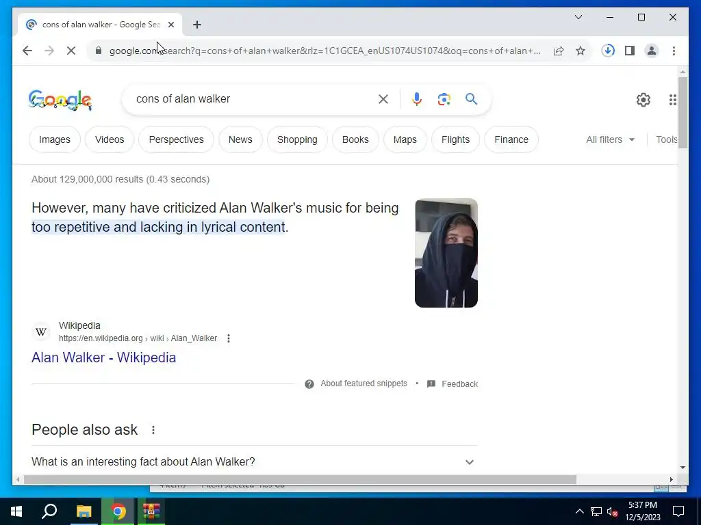The height and width of the screenshot is (525, 701).
Task: Show hidden system tray icons
Action: [x=579, y=511]
